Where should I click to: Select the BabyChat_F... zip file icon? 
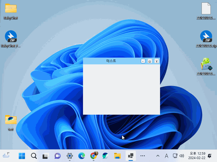(x=11, y=36)
